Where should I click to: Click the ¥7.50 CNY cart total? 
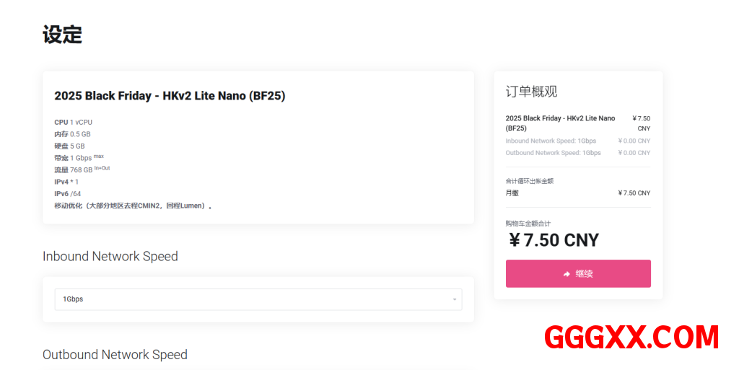[x=554, y=240]
